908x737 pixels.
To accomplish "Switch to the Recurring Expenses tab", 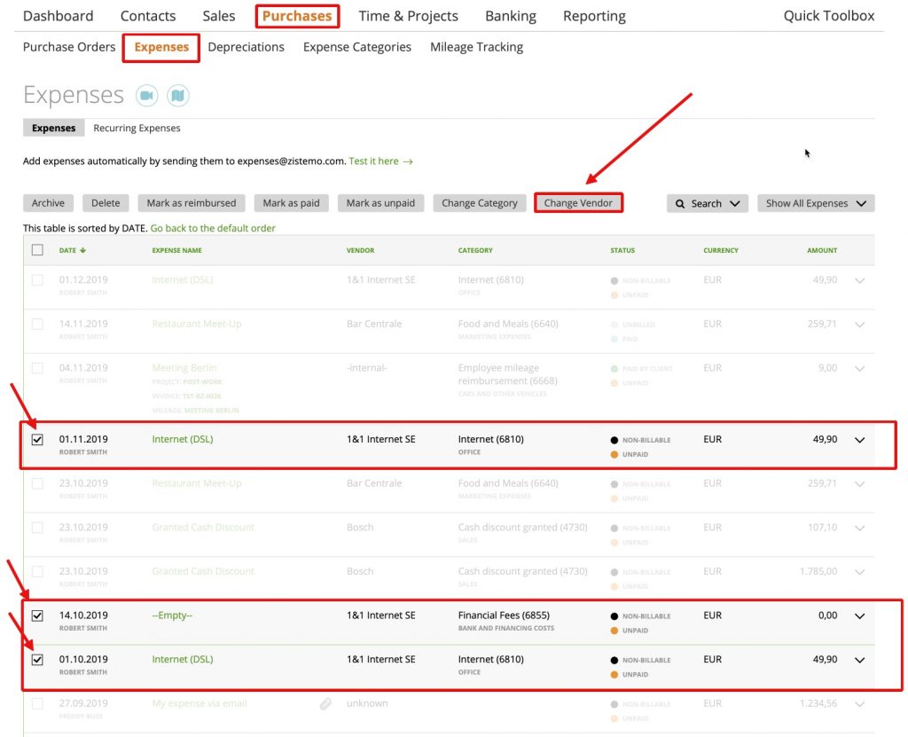I will [137, 128].
